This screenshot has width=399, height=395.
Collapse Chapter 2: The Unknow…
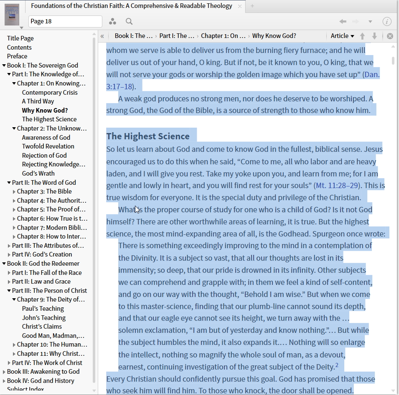click(x=14, y=128)
